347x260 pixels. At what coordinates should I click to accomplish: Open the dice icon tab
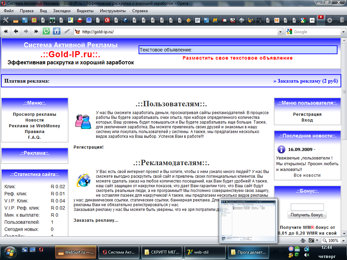[x=242, y=20]
